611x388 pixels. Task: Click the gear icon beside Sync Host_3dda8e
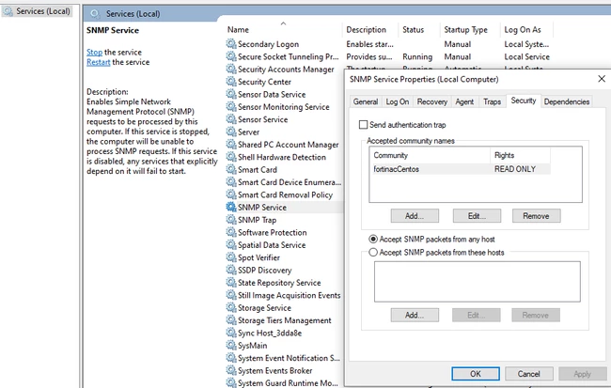[231, 333]
